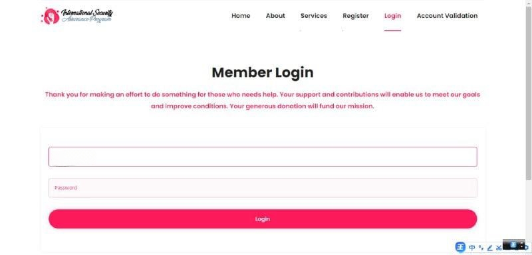
Task: Click the scissors screenshot icon in IME bar
Action: pyautogui.click(x=499, y=248)
